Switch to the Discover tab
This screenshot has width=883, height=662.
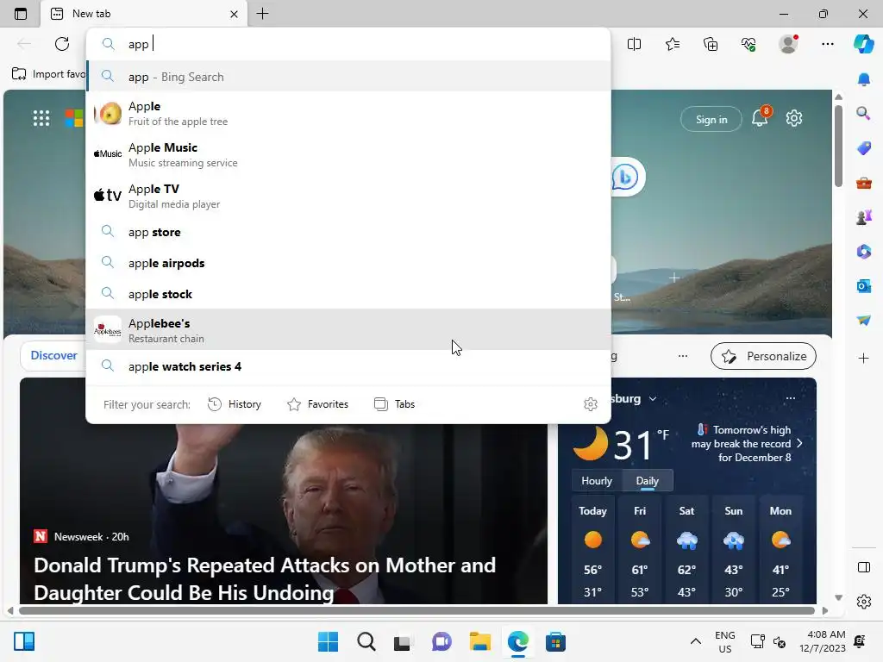[x=53, y=355]
